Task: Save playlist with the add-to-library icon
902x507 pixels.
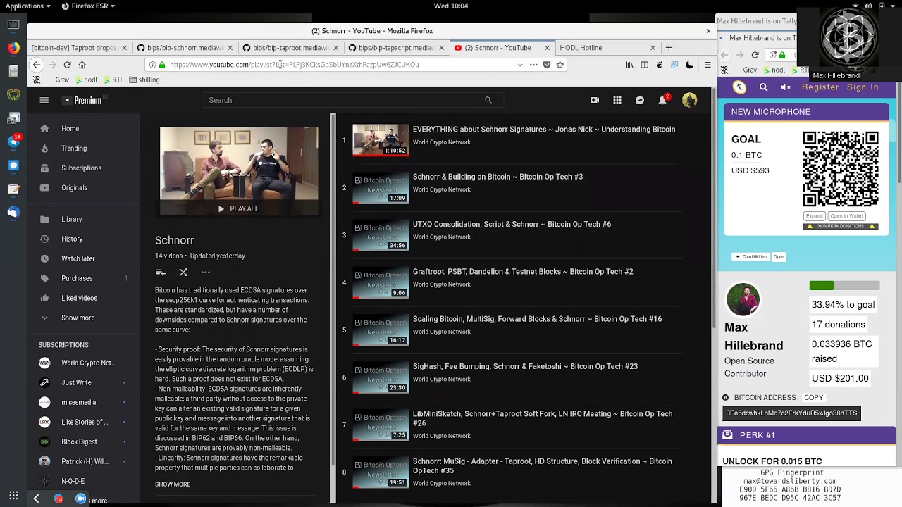Action: [x=161, y=273]
